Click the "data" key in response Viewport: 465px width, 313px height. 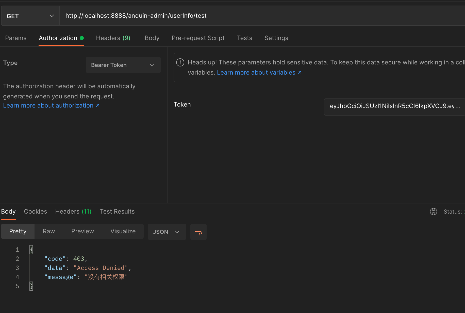coord(55,268)
